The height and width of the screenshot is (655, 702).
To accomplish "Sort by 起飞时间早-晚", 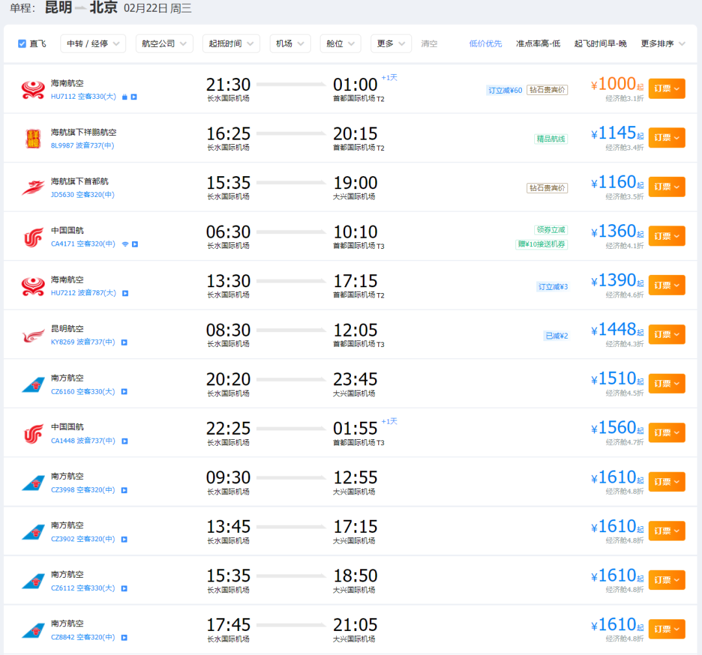I will (600, 44).
